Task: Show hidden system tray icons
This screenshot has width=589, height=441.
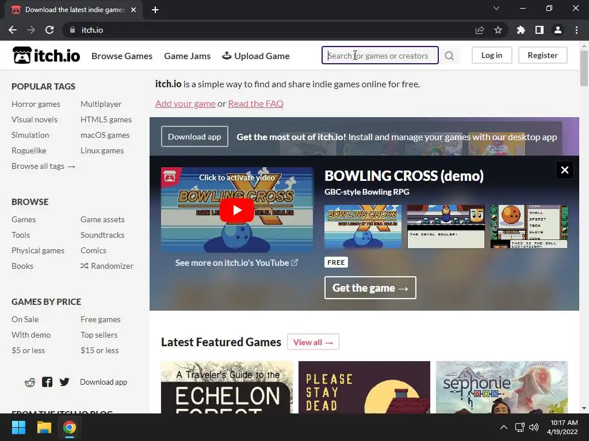Action: (504, 427)
